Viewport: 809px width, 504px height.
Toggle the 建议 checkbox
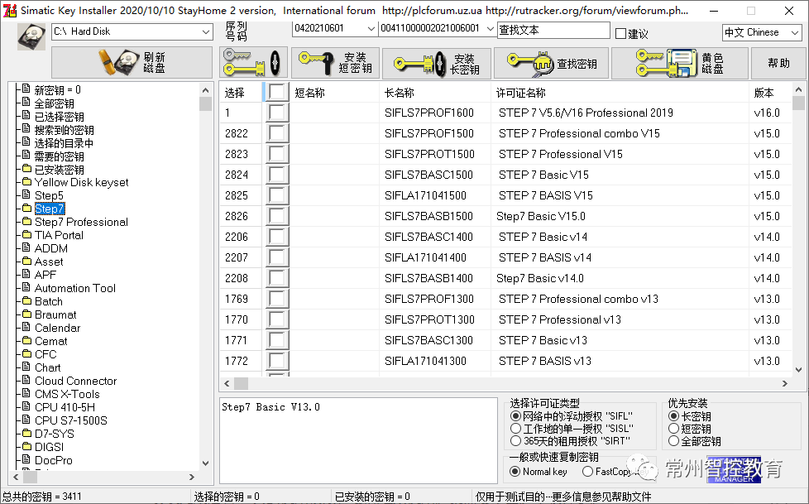click(621, 34)
